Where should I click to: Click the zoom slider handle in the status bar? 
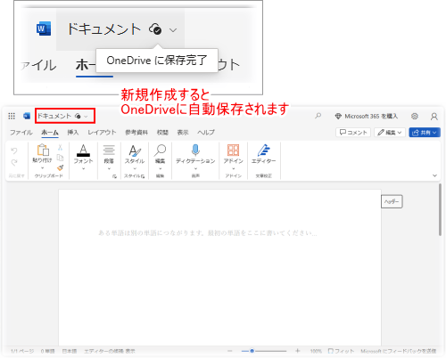(x=252, y=351)
